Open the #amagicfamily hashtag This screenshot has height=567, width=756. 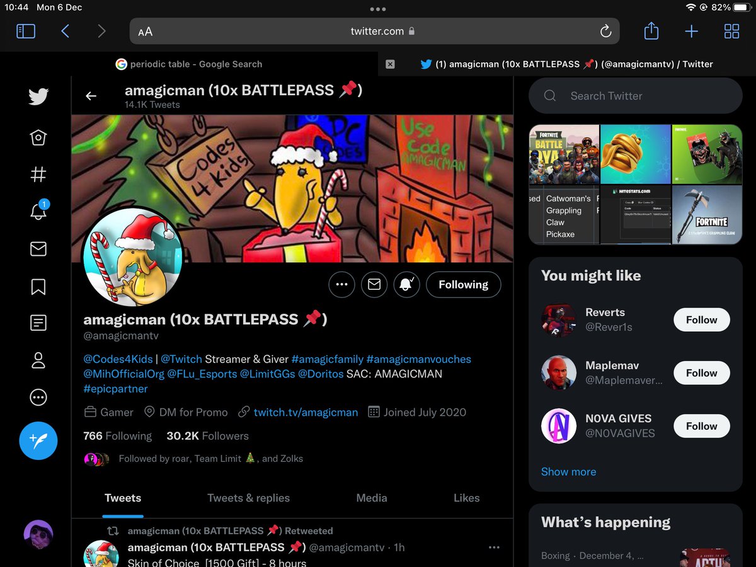tap(328, 359)
